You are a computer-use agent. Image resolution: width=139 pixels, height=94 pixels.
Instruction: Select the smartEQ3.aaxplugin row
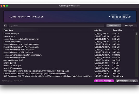[x=69, y=66]
